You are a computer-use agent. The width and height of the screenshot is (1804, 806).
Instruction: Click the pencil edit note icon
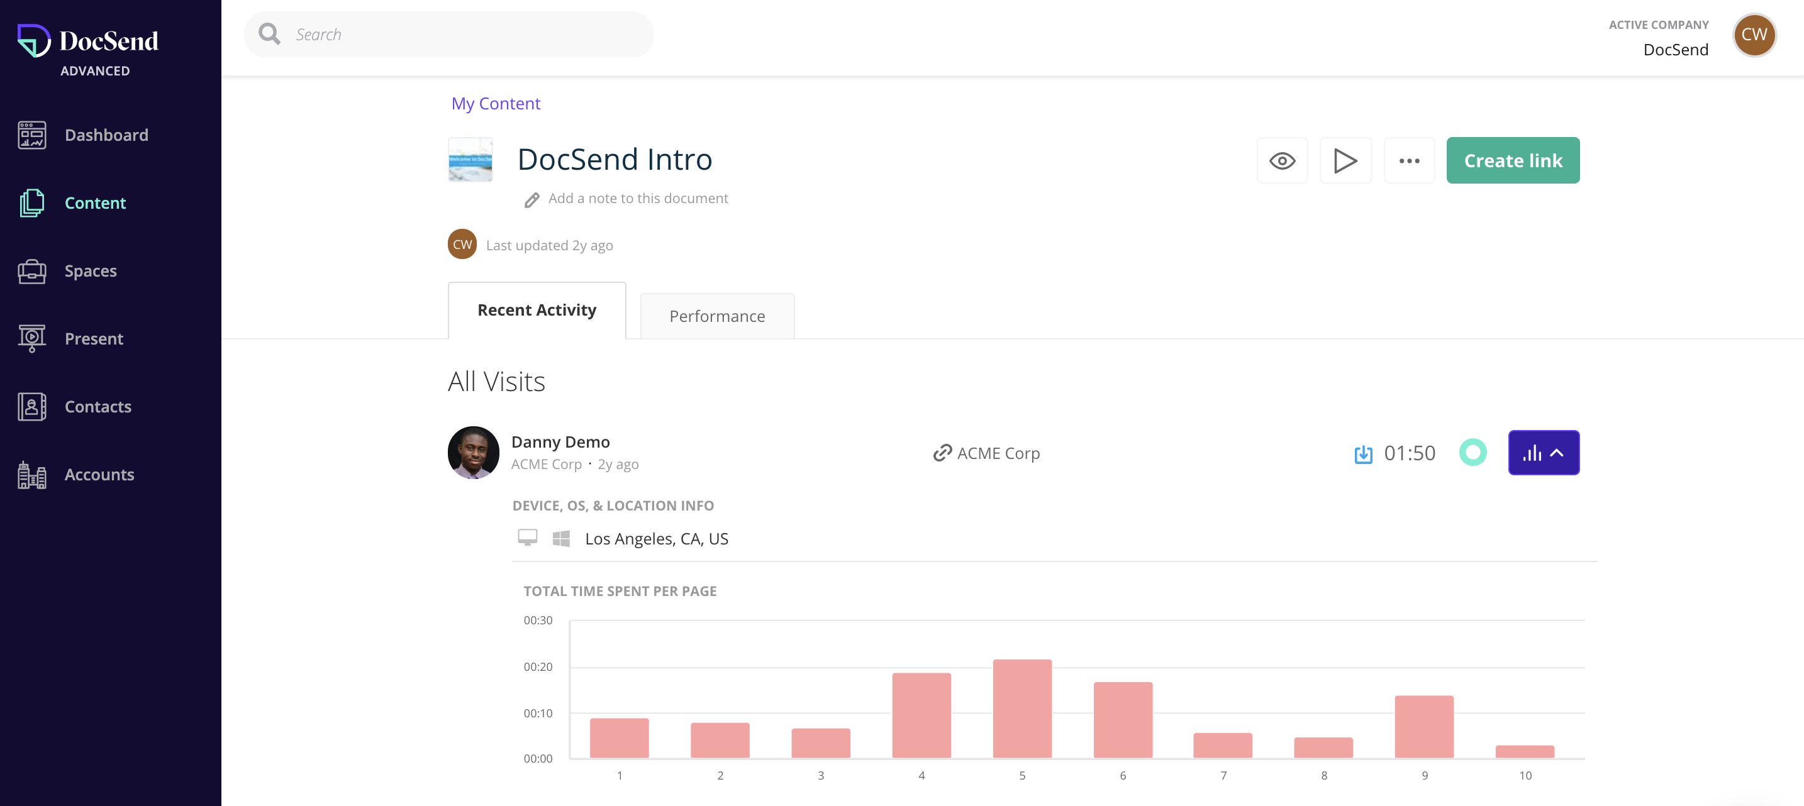(532, 199)
